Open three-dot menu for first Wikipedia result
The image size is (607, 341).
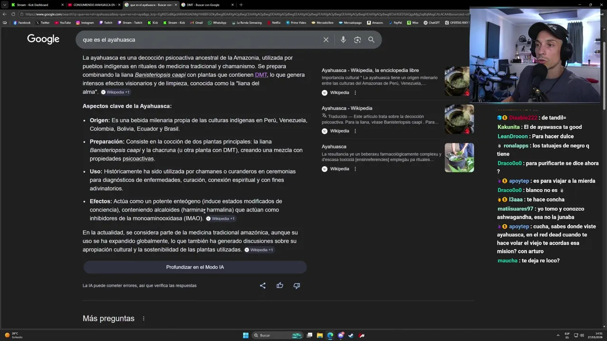point(355,93)
